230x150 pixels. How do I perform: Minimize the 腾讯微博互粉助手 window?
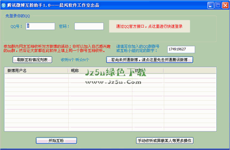211,6
